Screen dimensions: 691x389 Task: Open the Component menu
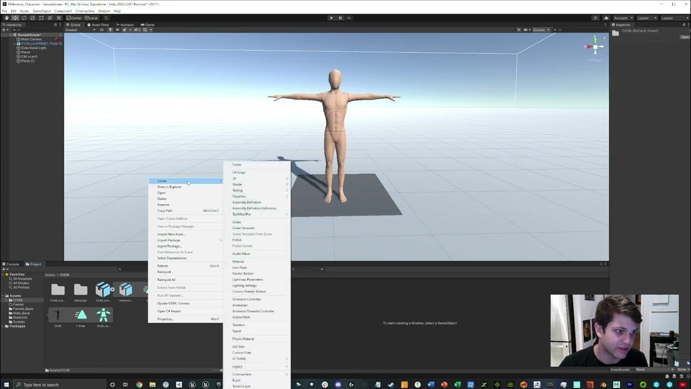(63, 11)
